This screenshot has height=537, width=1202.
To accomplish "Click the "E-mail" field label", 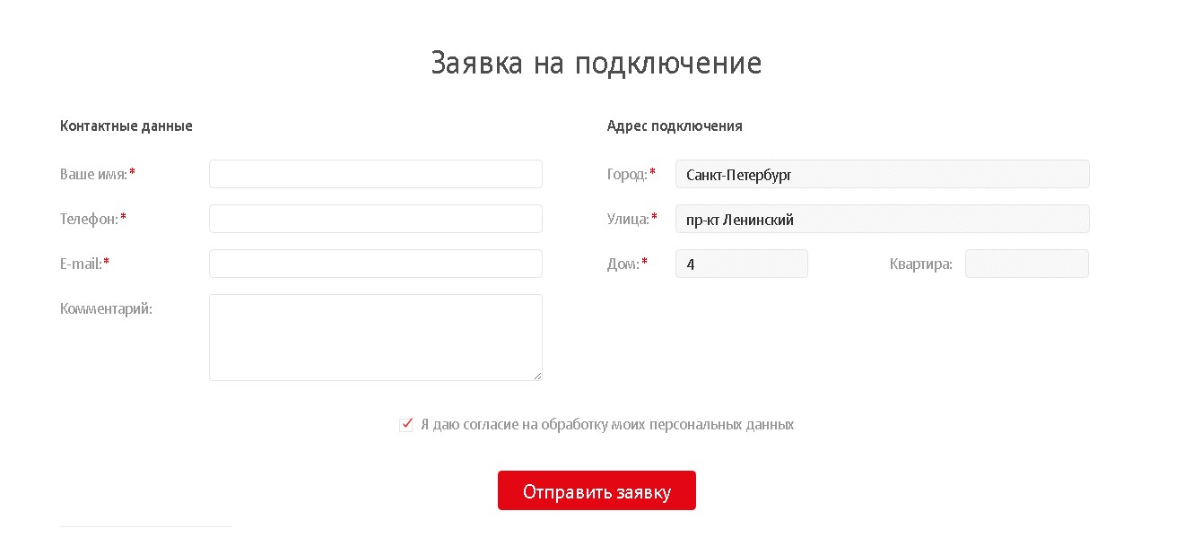I will (x=81, y=264).
